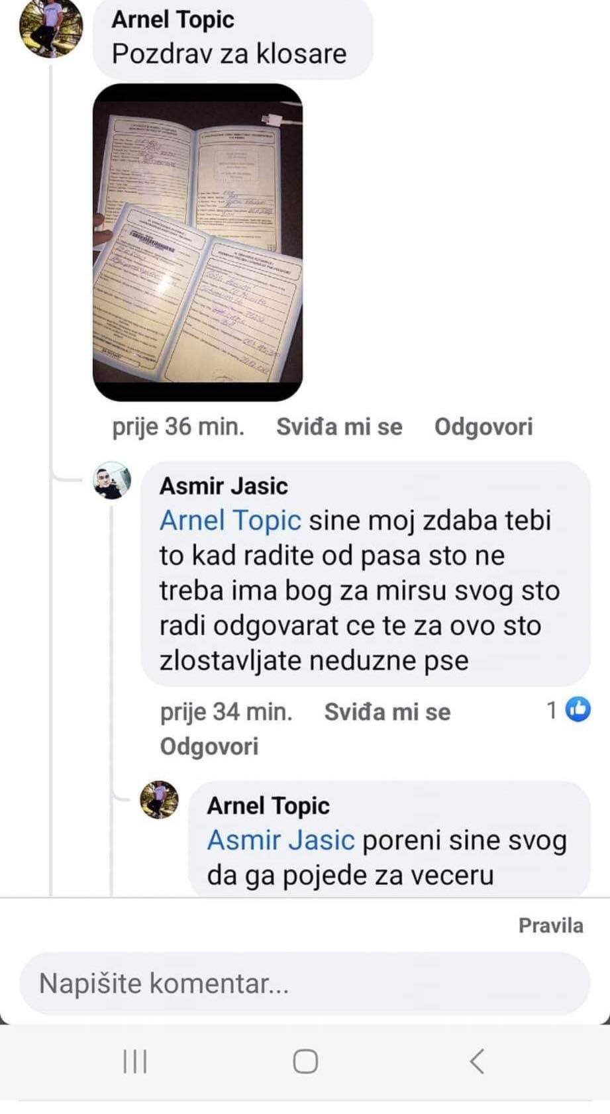Open the attached document photo
This screenshot has height=1114, width=610.
197,242
